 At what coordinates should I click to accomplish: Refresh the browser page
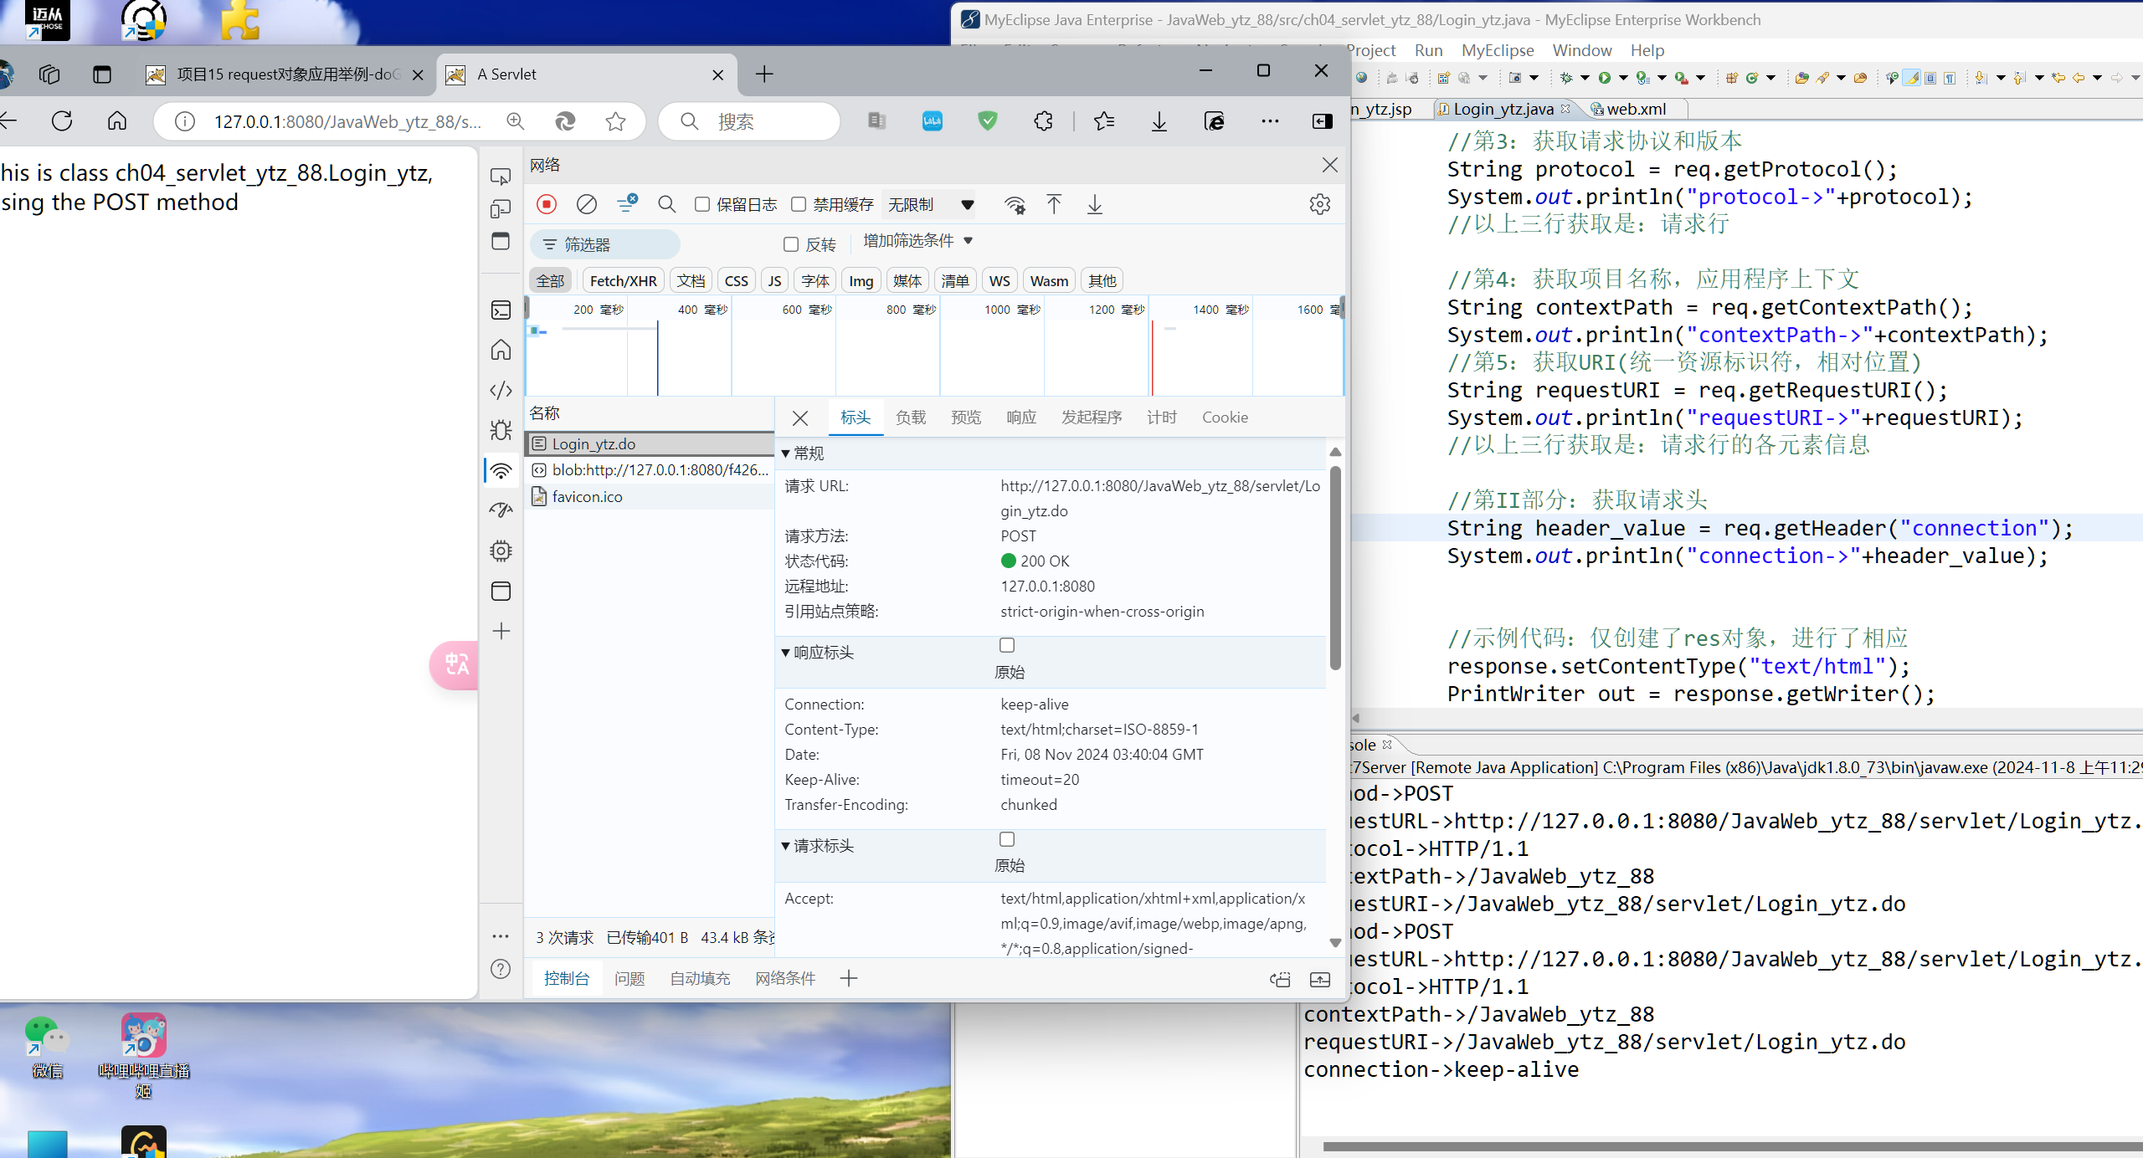click(x=62, y=121)
